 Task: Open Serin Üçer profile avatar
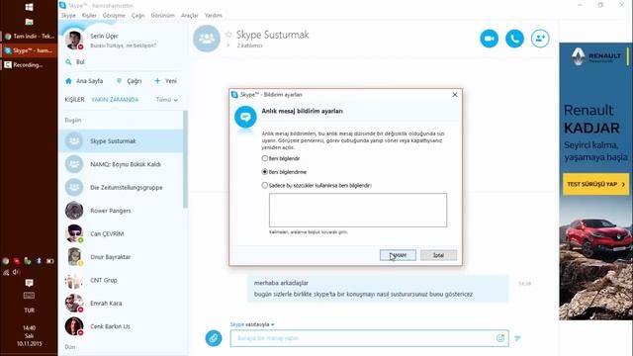(74, 40)
